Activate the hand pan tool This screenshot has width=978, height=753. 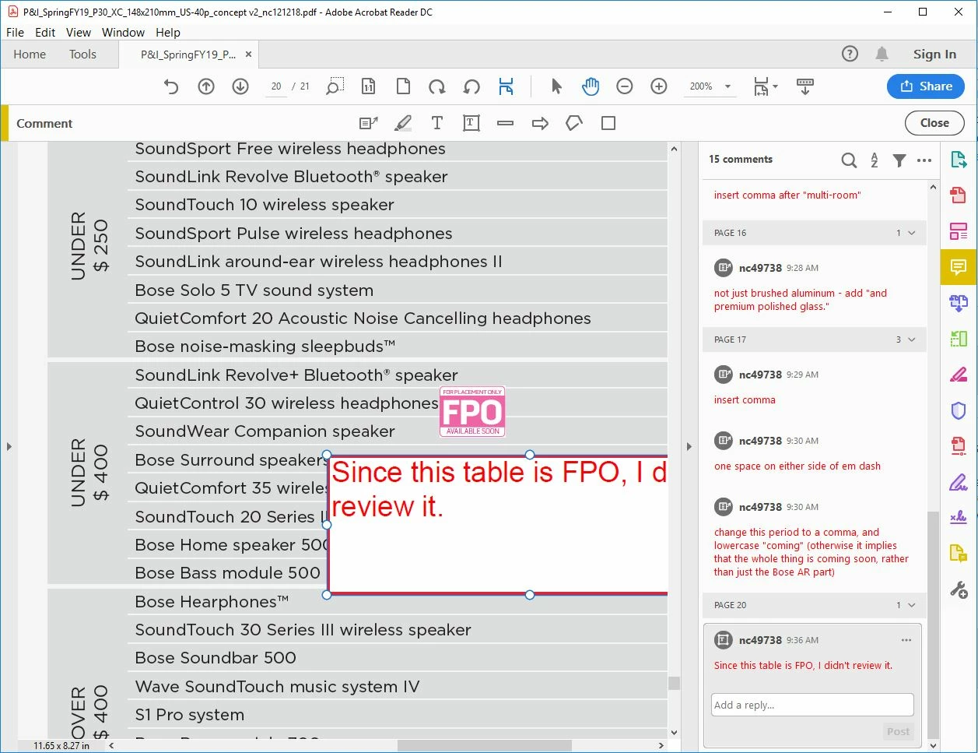coord(591,86)
